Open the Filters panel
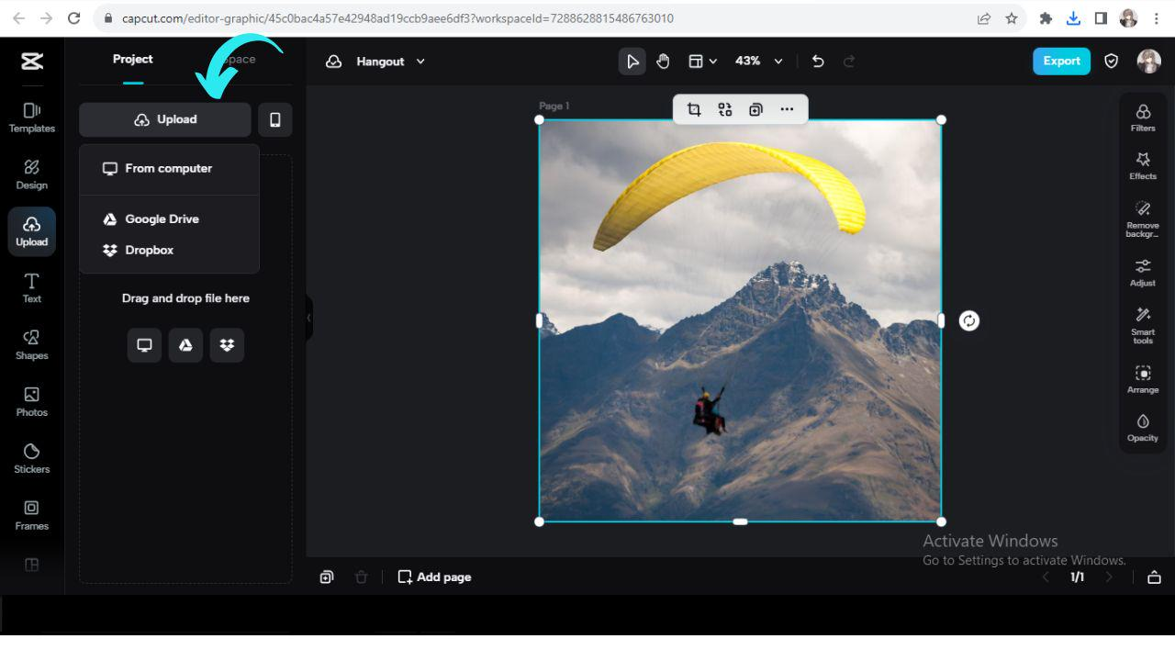1175x661 pixels. [1143, 118]
